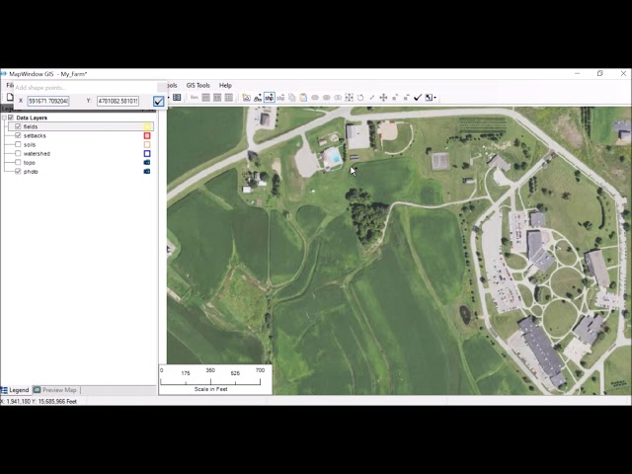The width and height of the screenshot is (632, 474).
Task: Click the Scale in Feet scale bar
Action: pyautogui.click(x=215, y=379)
